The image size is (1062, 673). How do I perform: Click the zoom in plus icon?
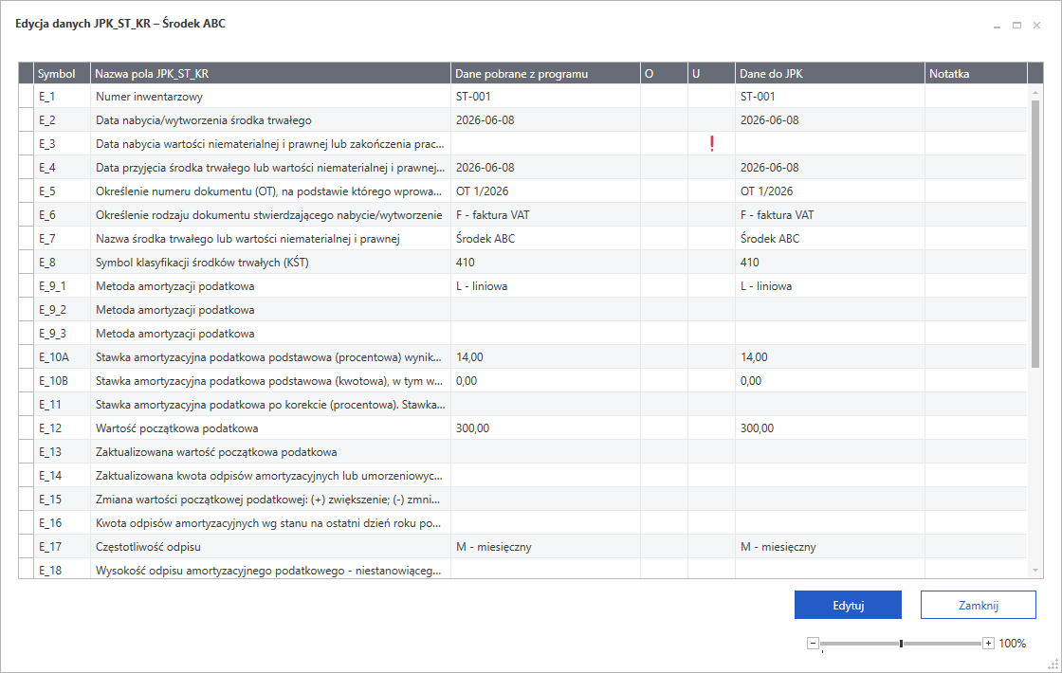click(988, 644)
